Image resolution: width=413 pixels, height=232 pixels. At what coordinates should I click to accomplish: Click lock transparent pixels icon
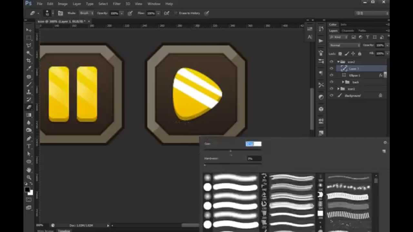tap(340, 53)
